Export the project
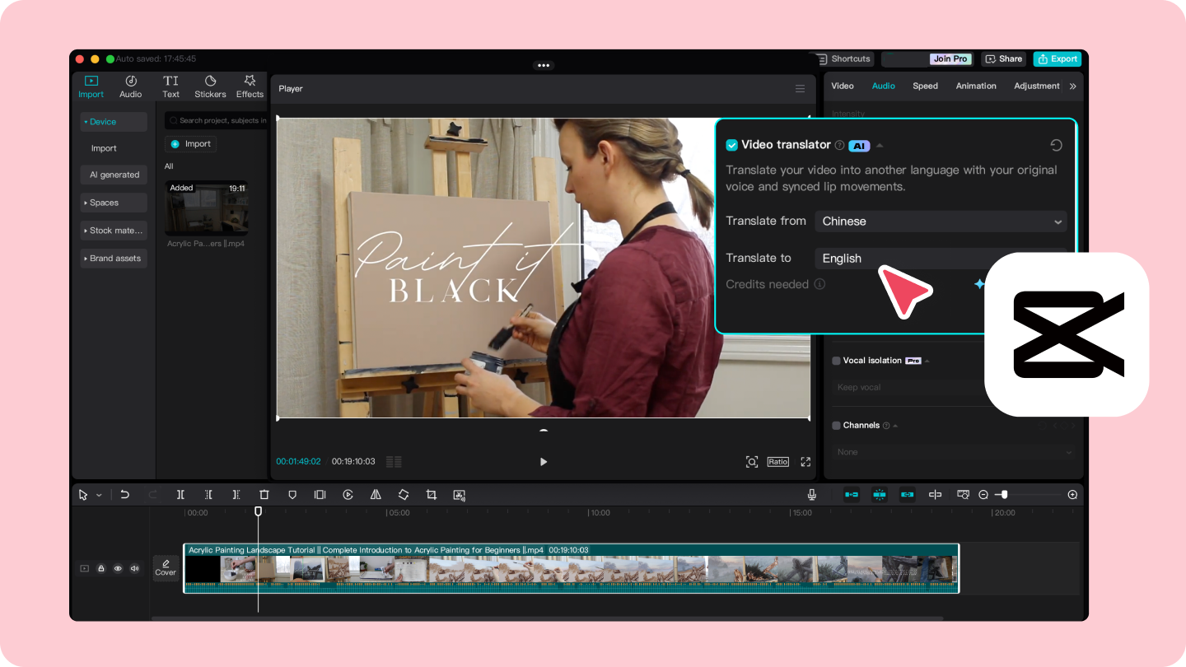This screenshot has width=1186, height=667. [x=1058, y=59]
